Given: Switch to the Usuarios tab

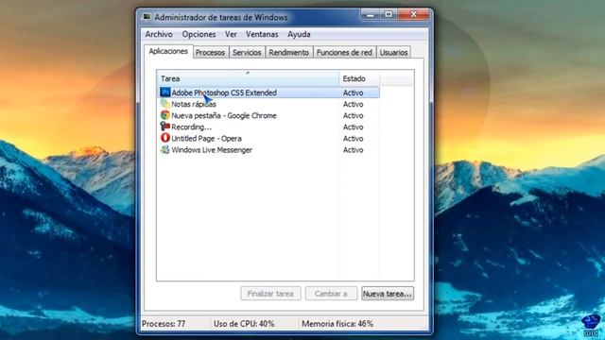Looking at the screenshot, I should coord(393,53).
